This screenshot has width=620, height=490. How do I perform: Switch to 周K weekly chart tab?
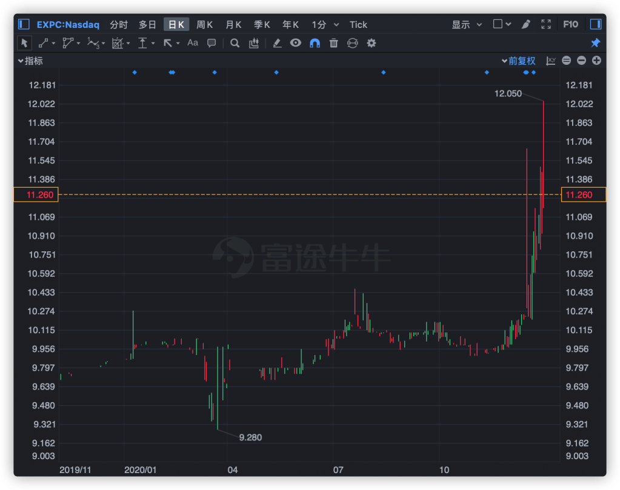pos(204,25)
